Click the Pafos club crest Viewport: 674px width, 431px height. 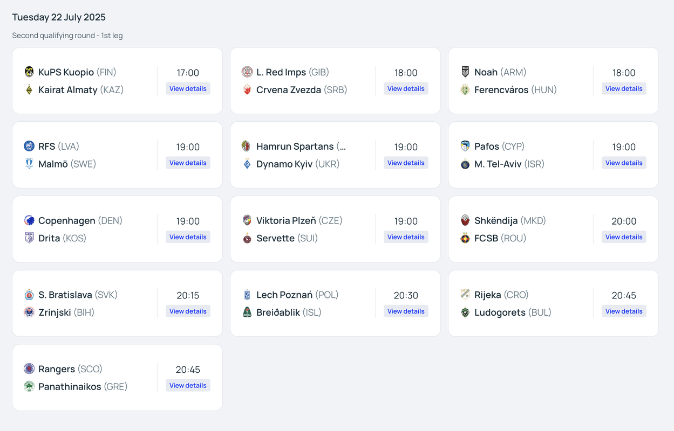[x=465, y=146]
